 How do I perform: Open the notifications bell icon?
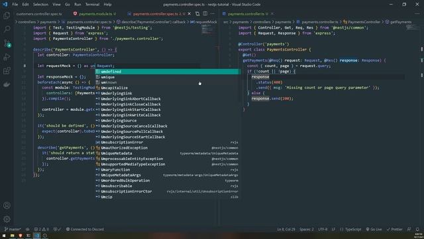click(x=417, y=229)
